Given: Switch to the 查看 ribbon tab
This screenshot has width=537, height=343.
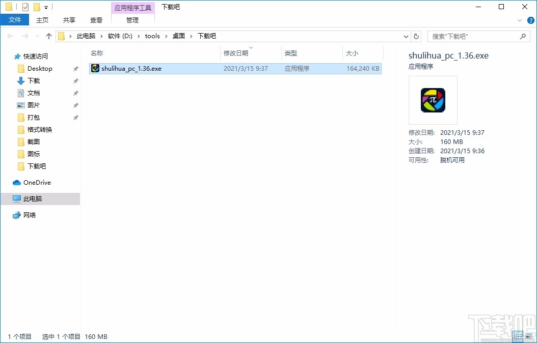Looking at the screenshot, I should point(96,20).
